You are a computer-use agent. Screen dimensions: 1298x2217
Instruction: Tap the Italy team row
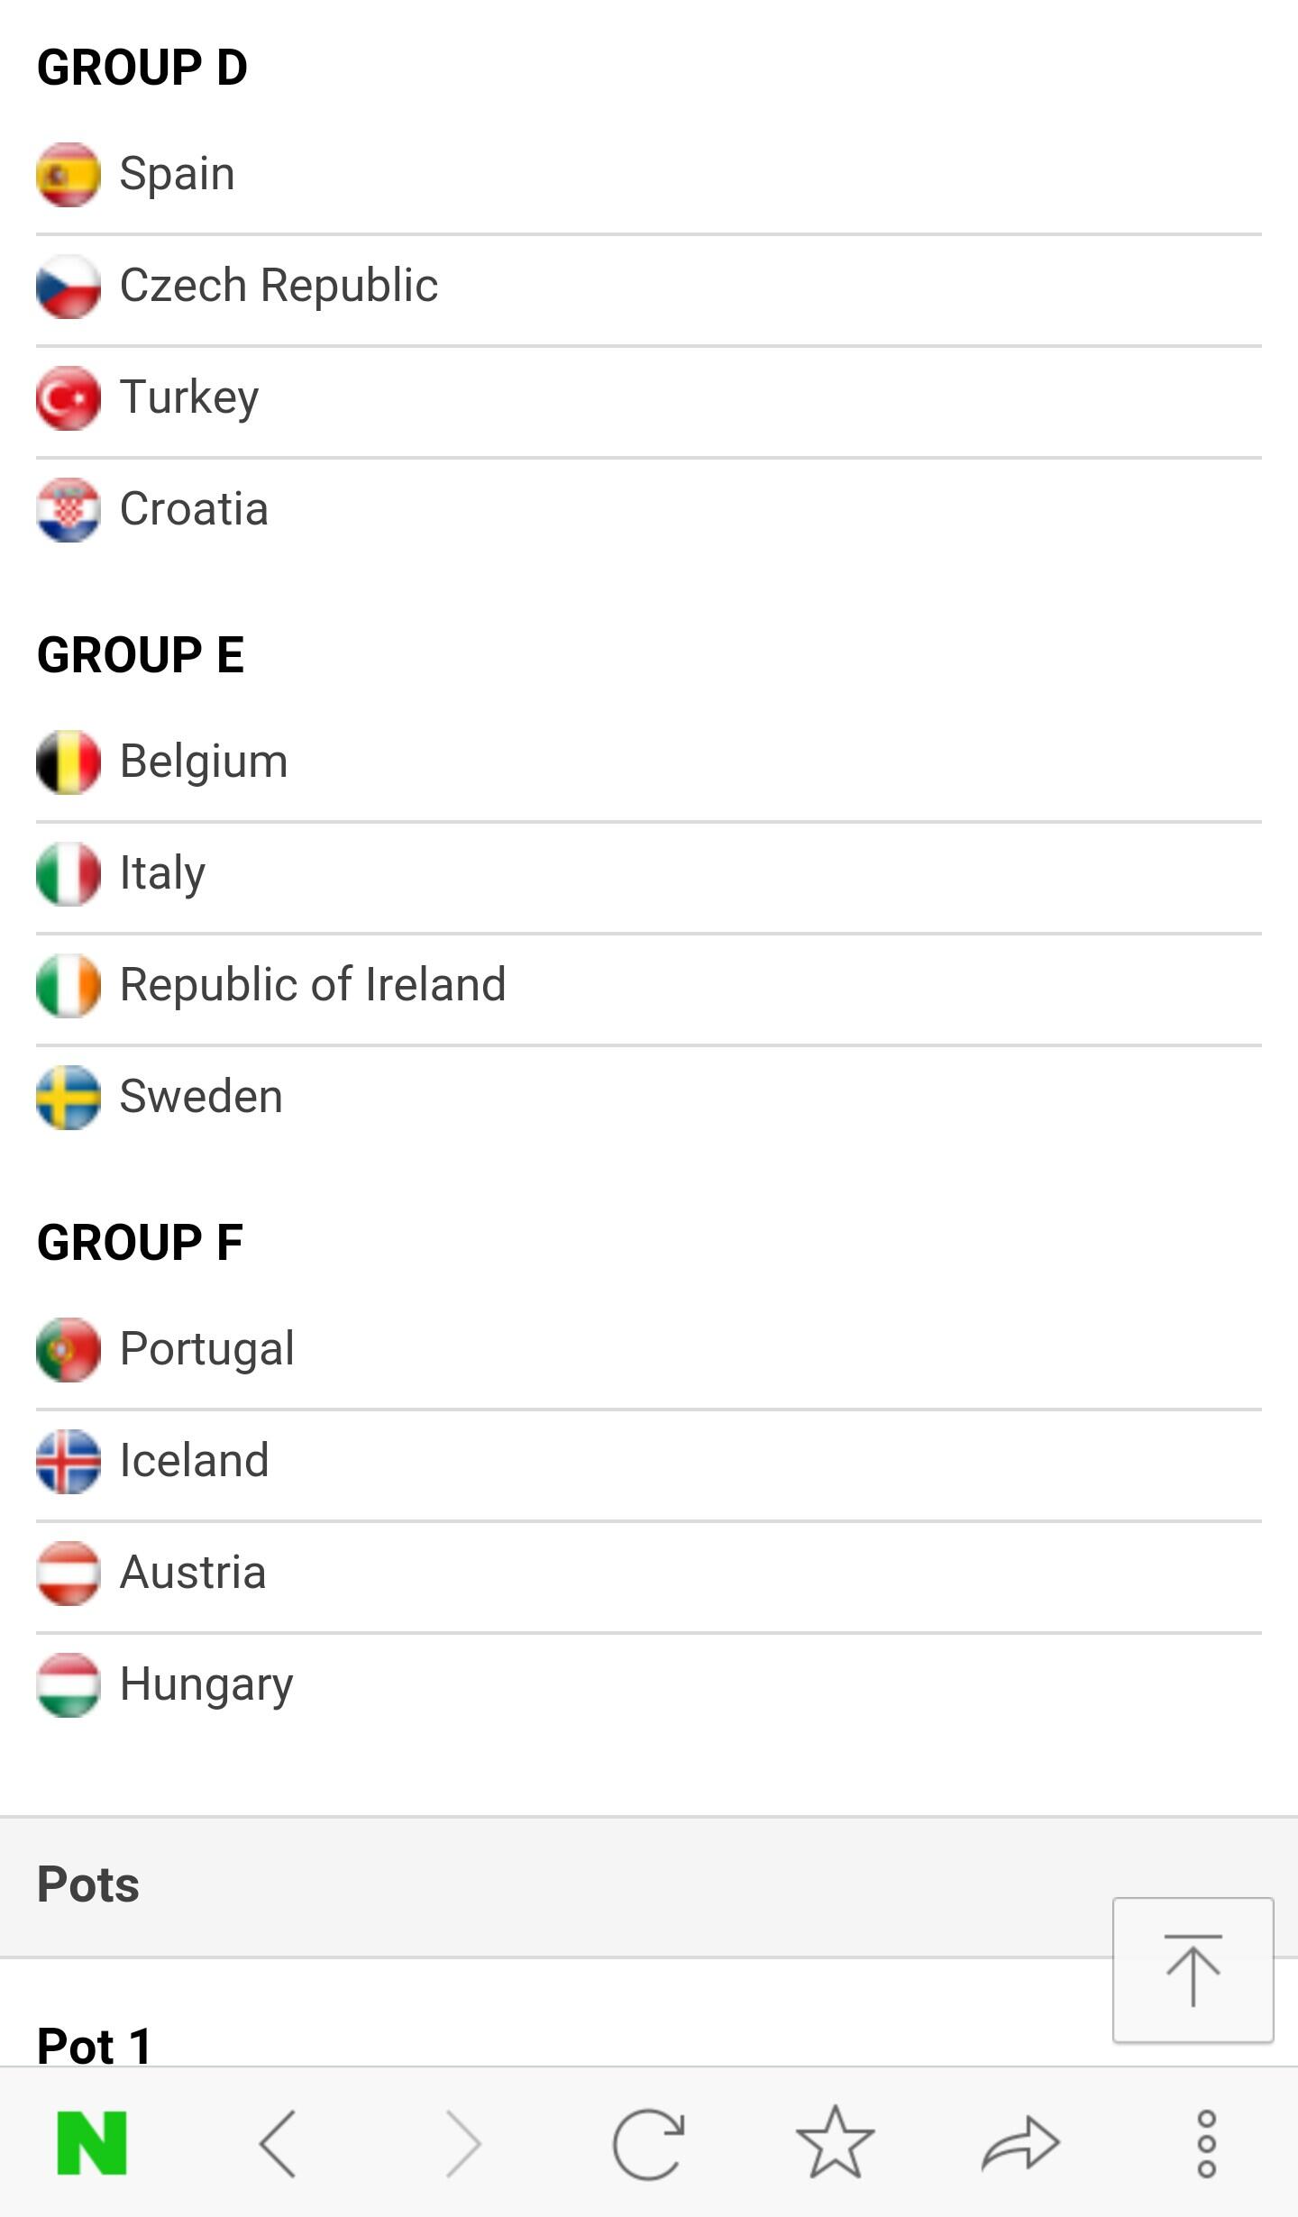coord(162,873)
